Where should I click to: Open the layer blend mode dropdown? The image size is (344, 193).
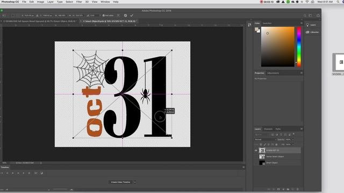(265, 139)
